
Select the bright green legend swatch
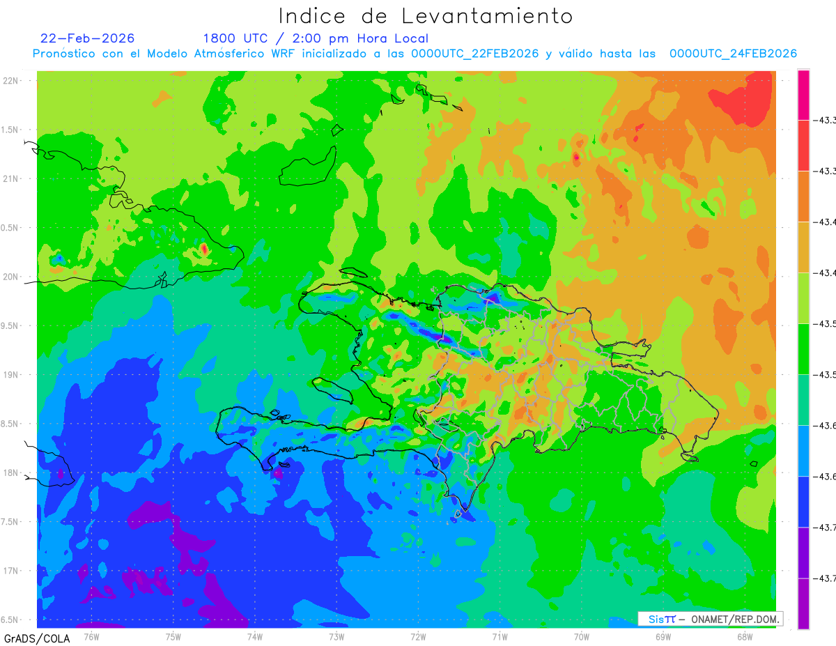coord(803,349)
